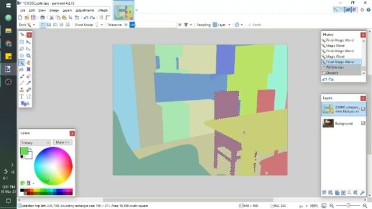Select the Pencil tool
Screen dimensions: 372x209
point(22,83)
